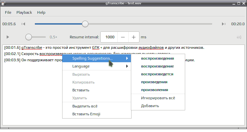This screenshot has width=247, height=132.
Task: Click the skip-to-end forward icon
Action: click(x=224, y=24)
